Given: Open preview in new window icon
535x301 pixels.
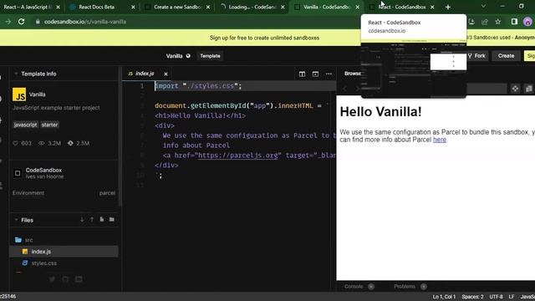Looking at the screenshot, I should click(529, 89).
